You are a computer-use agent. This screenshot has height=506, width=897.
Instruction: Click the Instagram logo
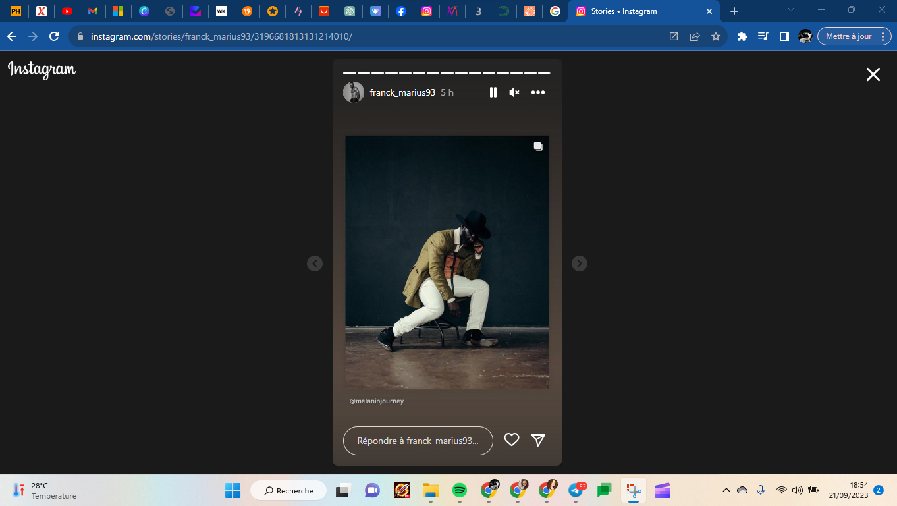(x=42, y=69)
